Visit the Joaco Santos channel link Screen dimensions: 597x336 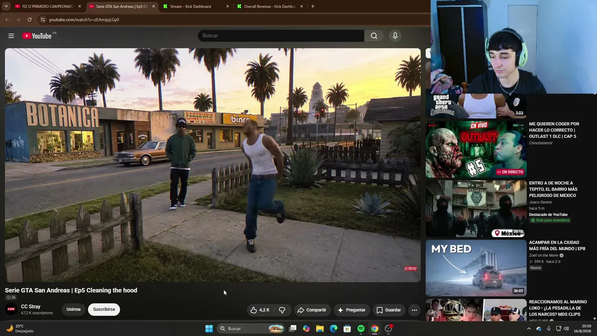click(540, 203)
